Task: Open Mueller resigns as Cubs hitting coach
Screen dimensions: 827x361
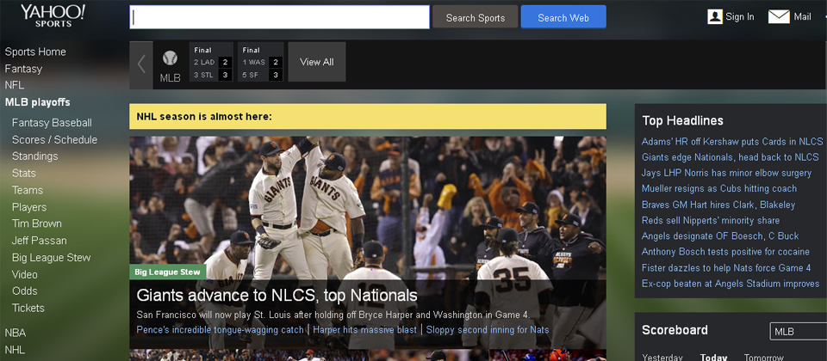Action: coord(718,189)
